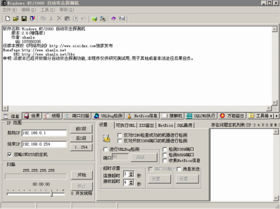Screen dimensions: 280x209
Task: Click the greyed Copy toolbar icon
Action: tap(43, 18)
